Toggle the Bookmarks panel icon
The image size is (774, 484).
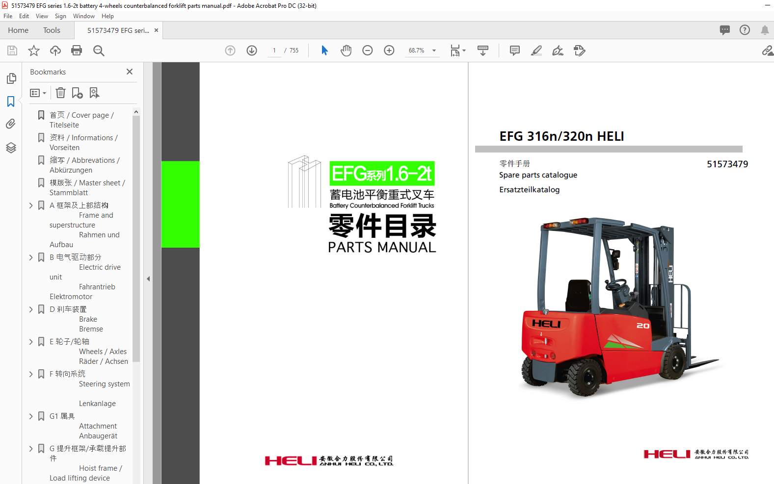(x=11, y=101)
